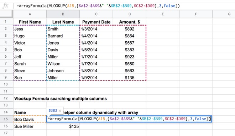Select the cell containing Jeff
The image size is (235, 136).
click(30, 57)
